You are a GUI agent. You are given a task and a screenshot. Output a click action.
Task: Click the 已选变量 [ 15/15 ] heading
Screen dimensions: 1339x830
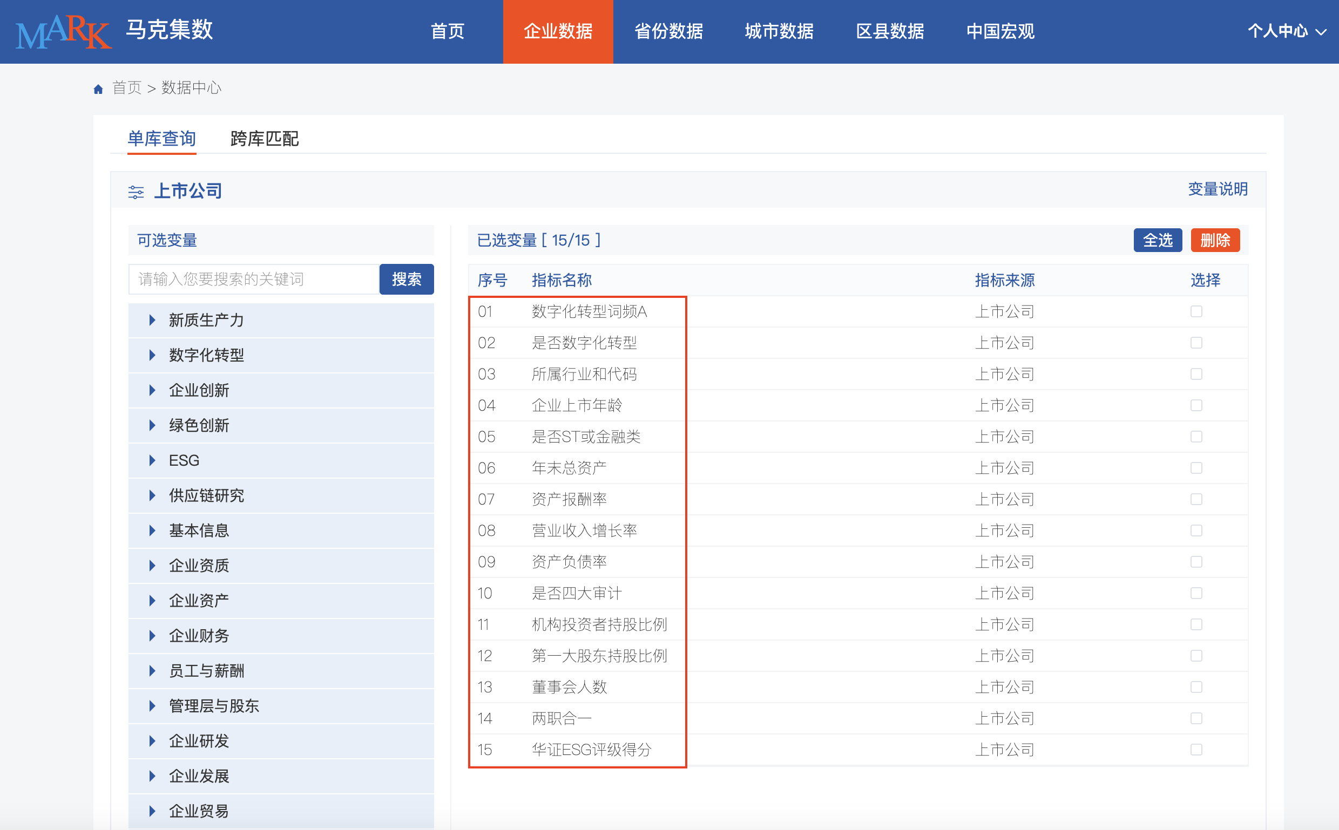539,240
